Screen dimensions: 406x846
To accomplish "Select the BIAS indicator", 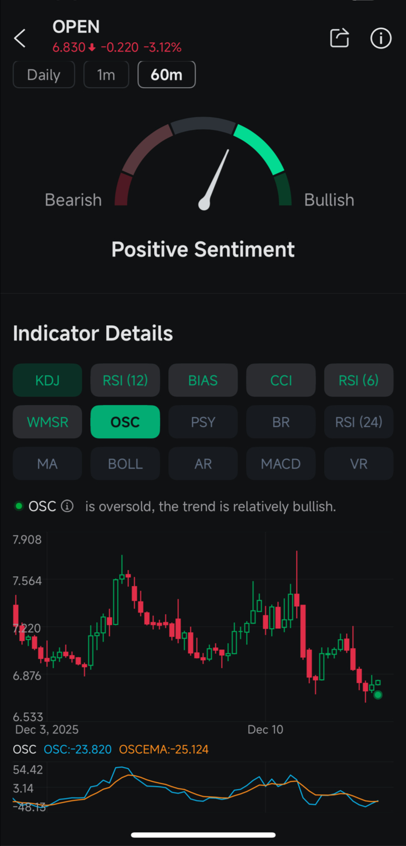I will (x=203, y=380).
